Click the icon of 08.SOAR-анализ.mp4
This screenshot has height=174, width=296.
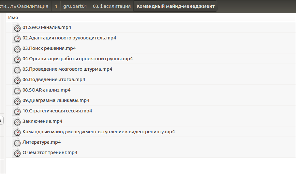17,90
